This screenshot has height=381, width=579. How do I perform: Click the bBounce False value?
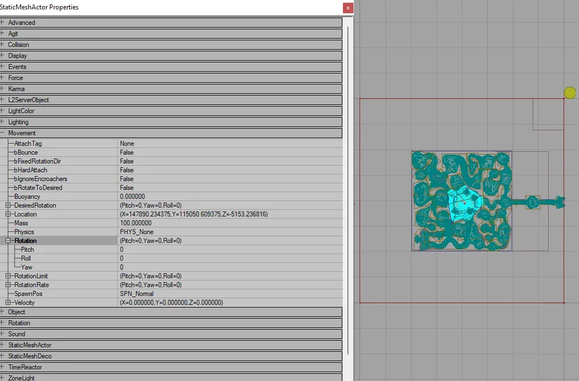pos(230,152)
